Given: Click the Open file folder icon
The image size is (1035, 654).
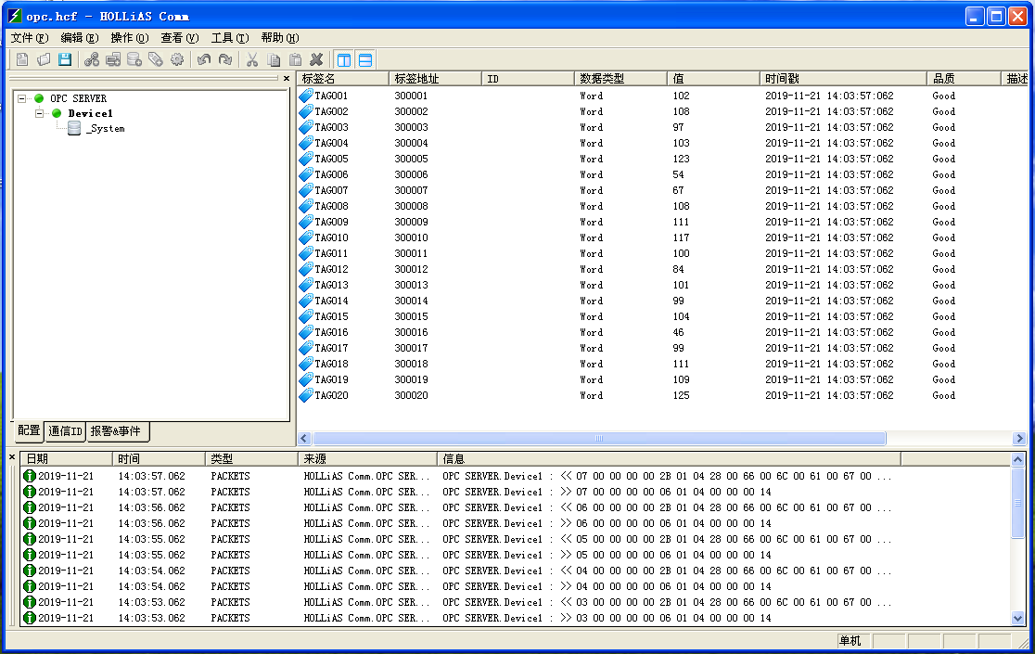Looking at the screenshot, I should click(44, 59).
